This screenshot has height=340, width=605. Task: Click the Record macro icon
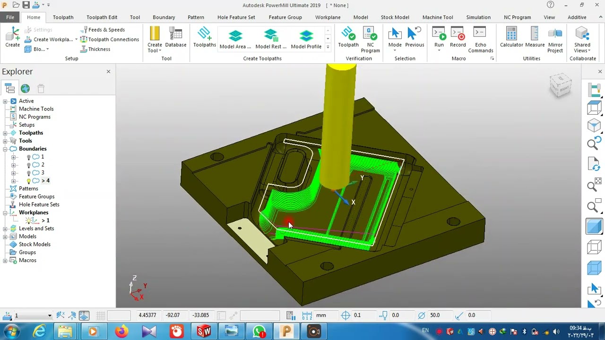point(458,37)
